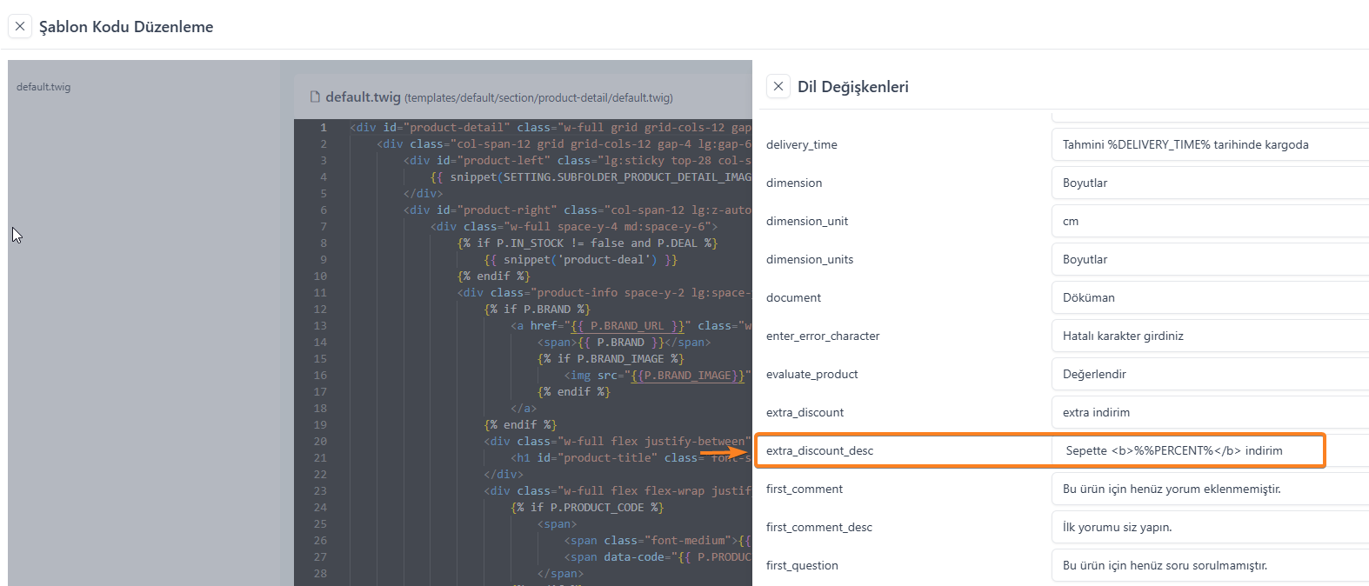Select default.twig in the file list
The image size is (1369, 586).
pyautogui.click(x=43, y=87)
